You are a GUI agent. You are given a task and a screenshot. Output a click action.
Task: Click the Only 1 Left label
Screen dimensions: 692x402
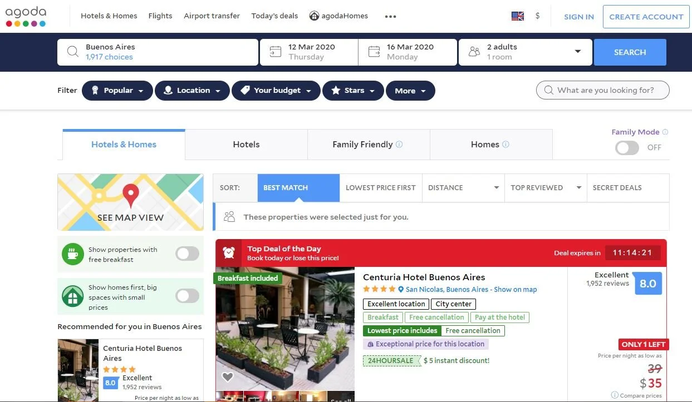pyautogui.click(x=643, y=344)
